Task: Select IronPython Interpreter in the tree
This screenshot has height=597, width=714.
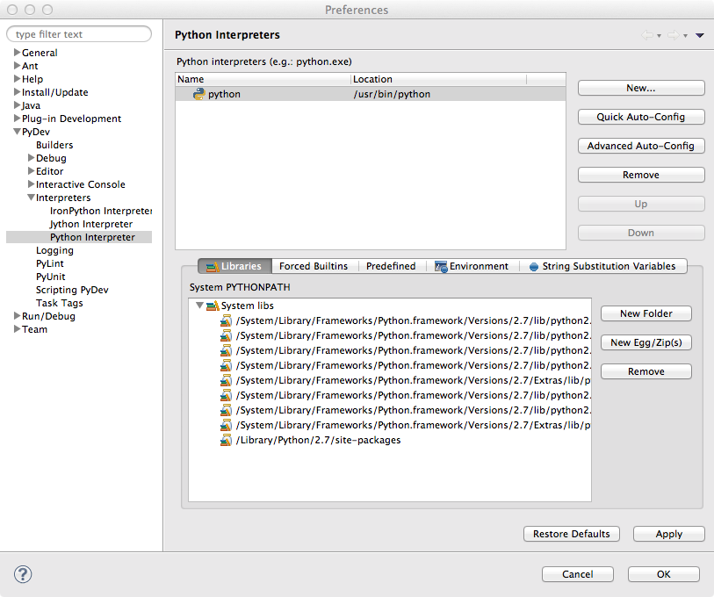Action: pos(101,211)
